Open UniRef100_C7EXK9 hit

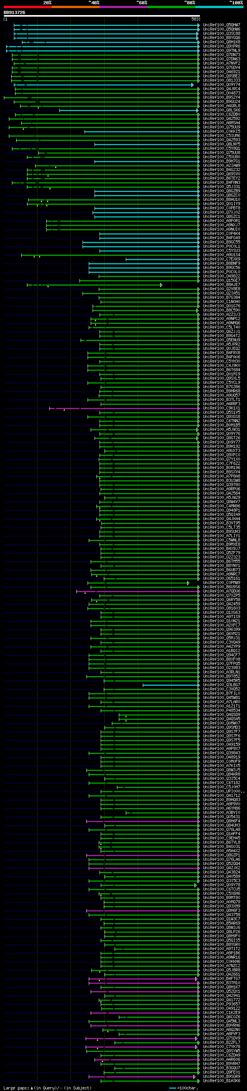222,259
